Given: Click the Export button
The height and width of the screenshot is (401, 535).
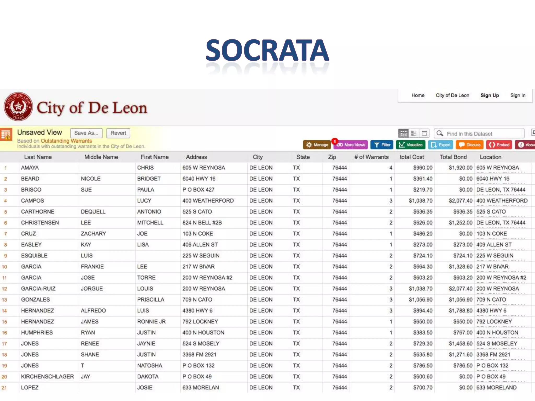Looking at the screenshot, I should 441,145.
